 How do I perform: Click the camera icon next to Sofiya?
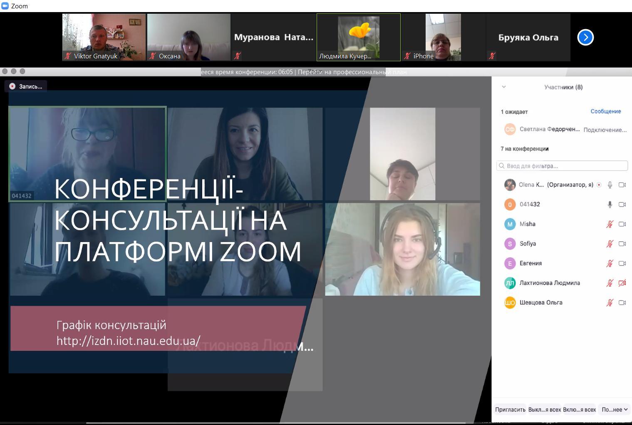tap(622, 244)
